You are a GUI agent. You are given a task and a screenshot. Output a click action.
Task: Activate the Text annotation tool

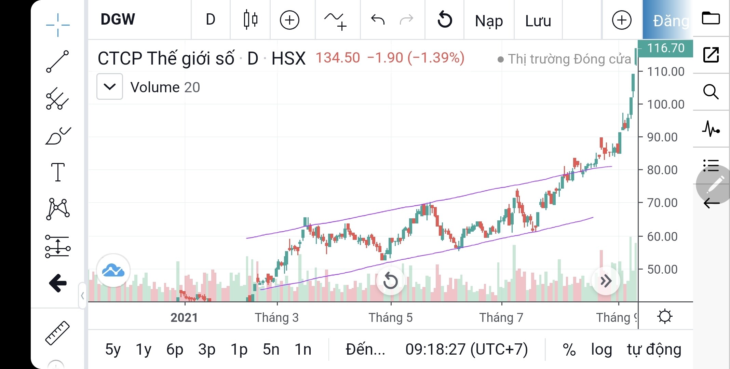point(58,172)
